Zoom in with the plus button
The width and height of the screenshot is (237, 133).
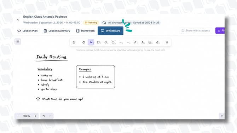35,116
